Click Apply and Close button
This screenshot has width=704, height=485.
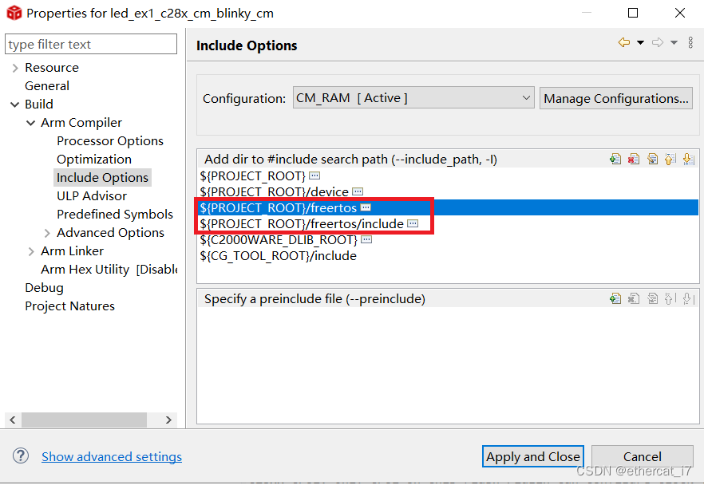point(533,456)
